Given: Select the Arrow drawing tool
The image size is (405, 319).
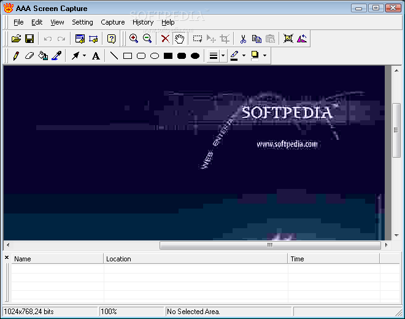Looking at the screenshot, I should coord(75,56).
